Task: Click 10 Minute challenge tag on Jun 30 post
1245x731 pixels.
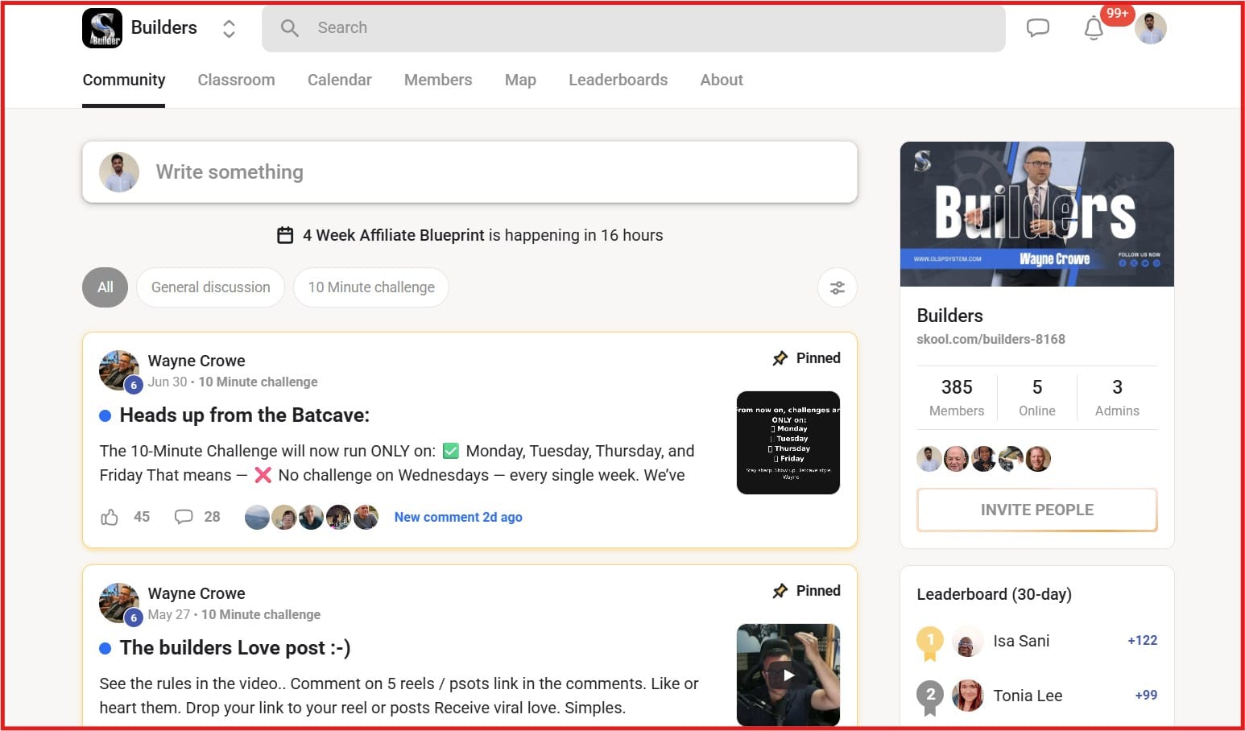Action: (259, 382)
